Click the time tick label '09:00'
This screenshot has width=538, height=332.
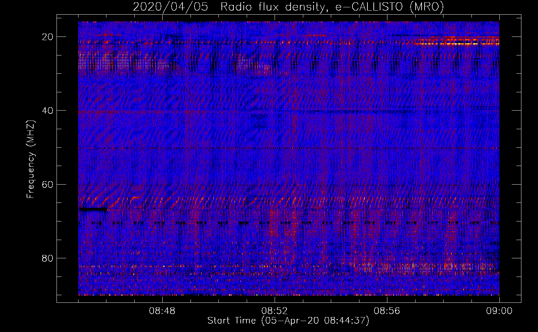499,311
